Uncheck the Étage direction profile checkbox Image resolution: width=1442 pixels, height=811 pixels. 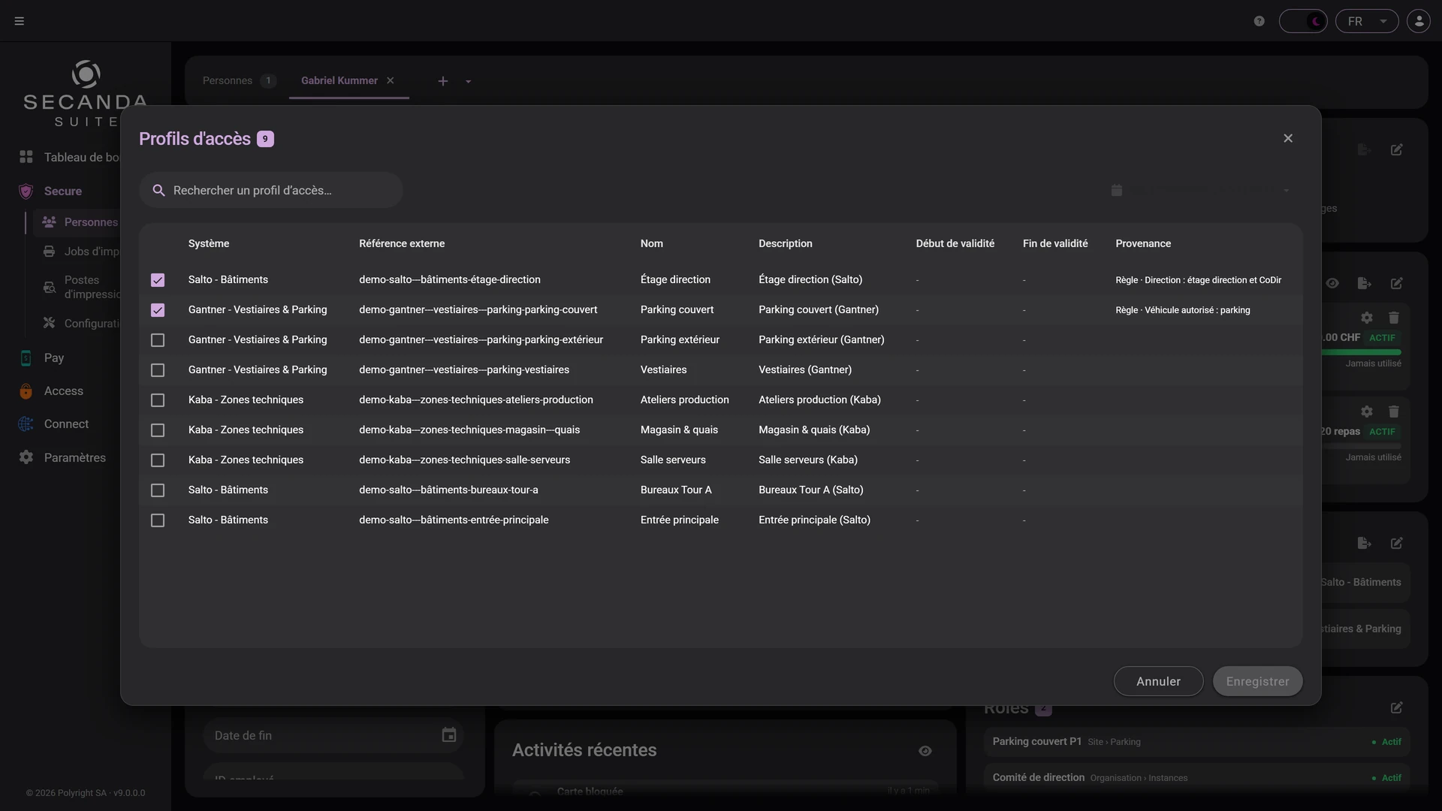tap(158, 280)
